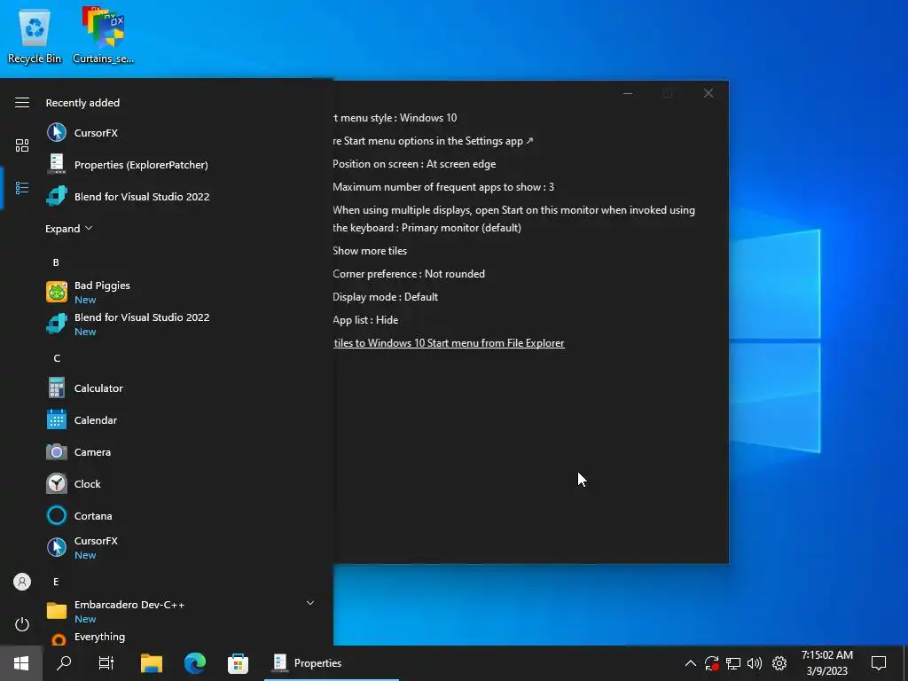Image resolution: width=908 pixels, height=681 pixels.
Task: Switch to all apps list view
Action: (x=22, y=188)
